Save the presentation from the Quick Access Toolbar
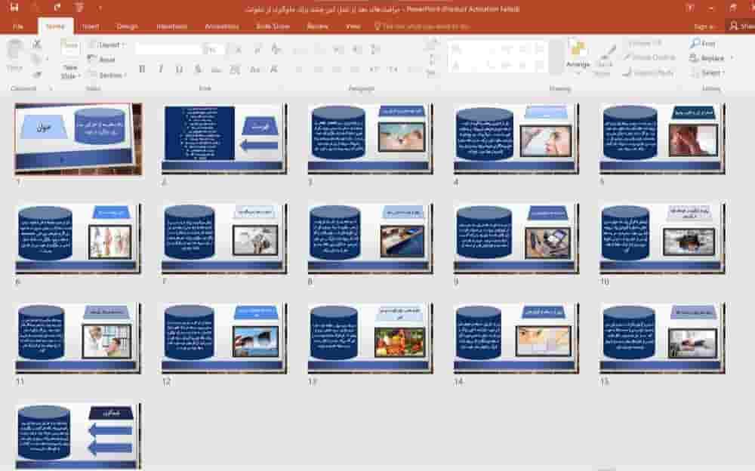Image resolution: width=755 pixels, height=471 pixels. [x=14, y=8]
